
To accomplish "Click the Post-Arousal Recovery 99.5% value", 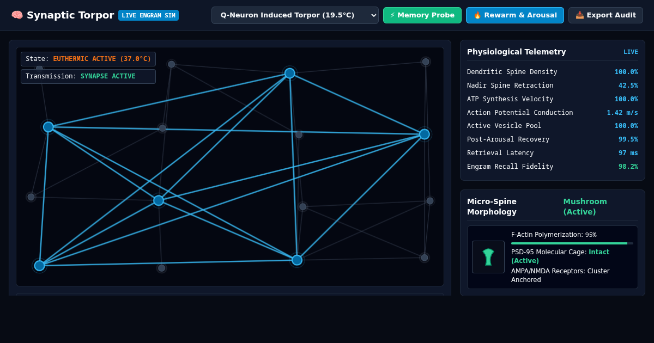I will coord(628,139).
